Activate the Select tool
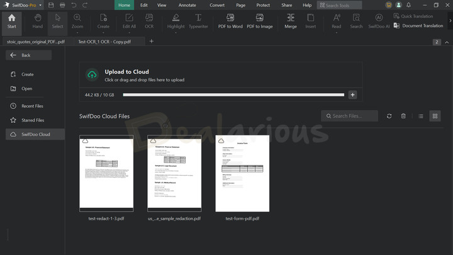The height and width of the screenshot is (255, 453). pos(57,21)
